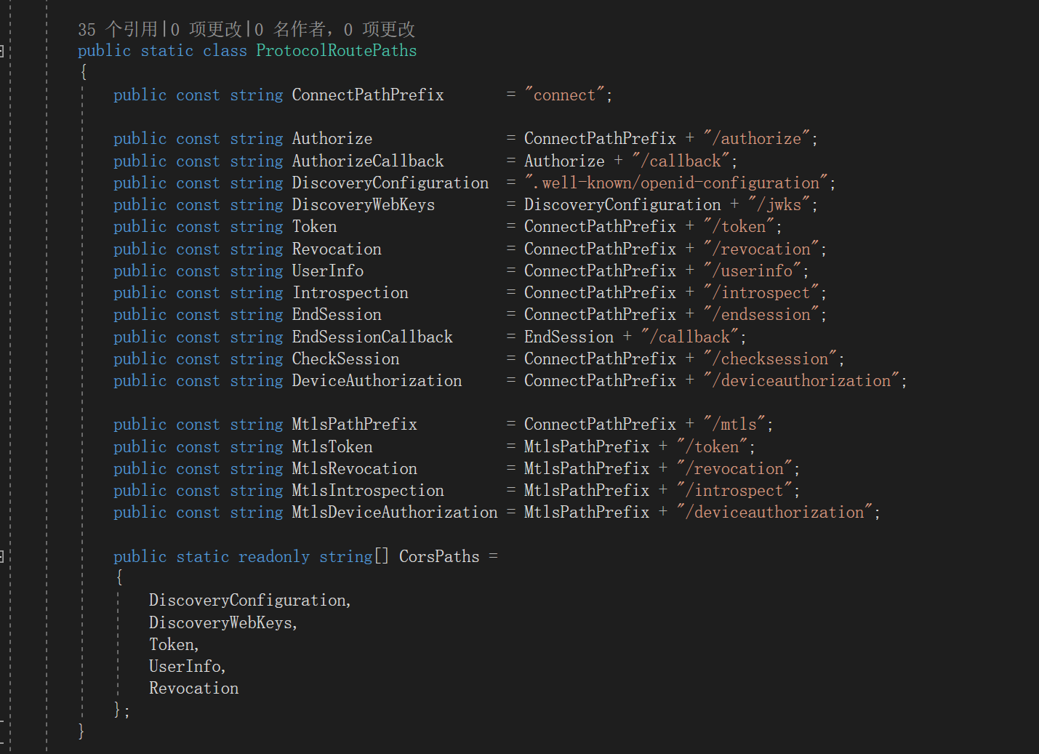Click the Authorize reference on the AuthorizeCallback line
Screen dimensions: 1039x754
pos(564,161)
